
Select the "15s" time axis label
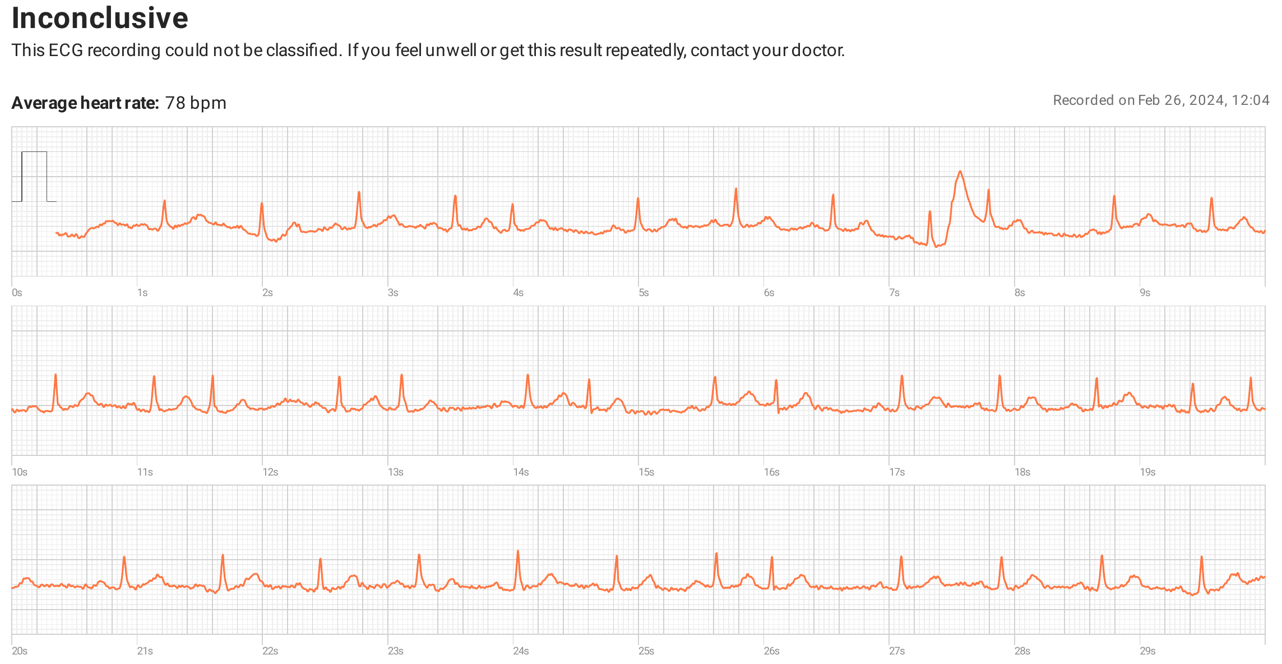coord(646,472)
